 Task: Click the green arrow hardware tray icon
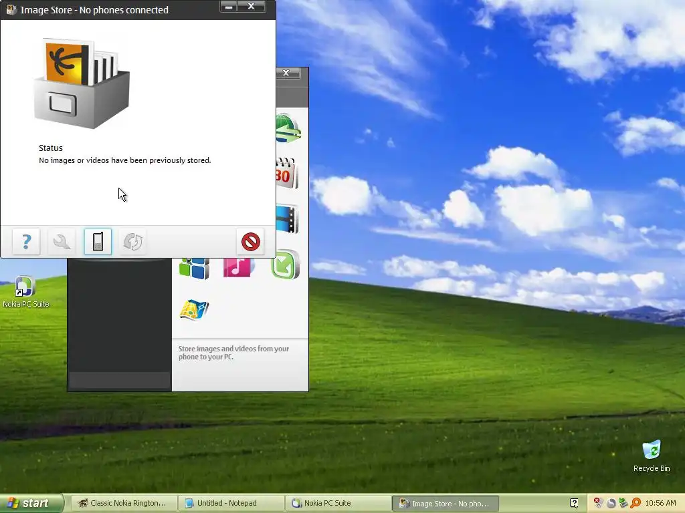coord(623,503)
